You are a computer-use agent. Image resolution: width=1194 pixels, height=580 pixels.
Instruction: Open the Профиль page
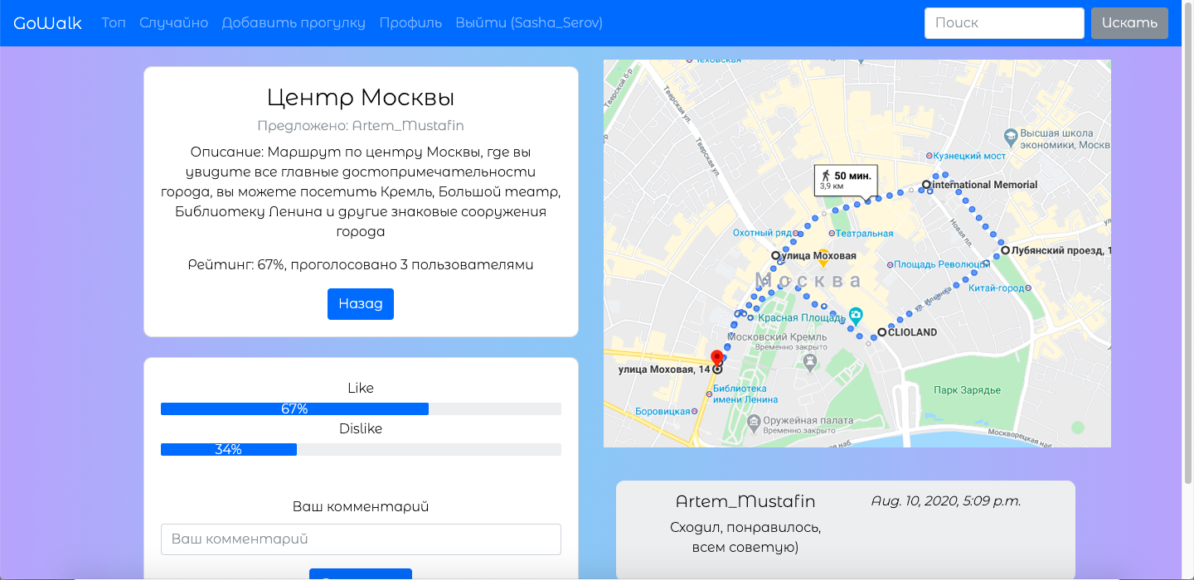pos(410,22)
